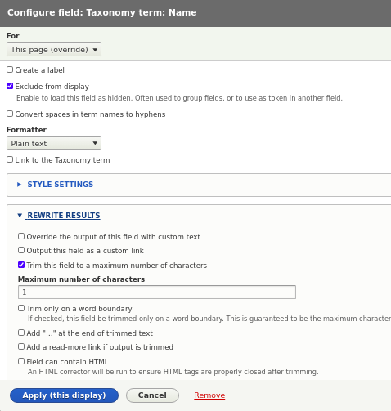
Task: Enable Trim only on a word boundary
Action: (21, 308)
